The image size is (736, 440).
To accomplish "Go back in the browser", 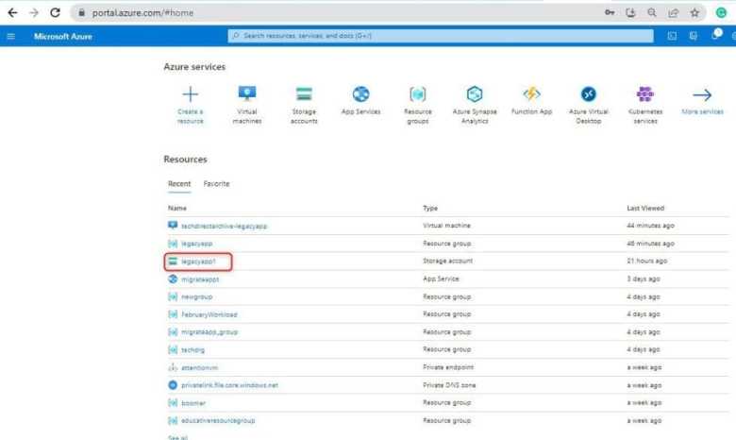I will coord(12,12).
